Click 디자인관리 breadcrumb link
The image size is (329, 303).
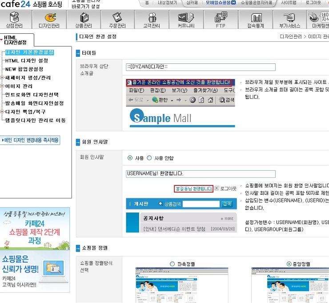[x=291, y=37]
